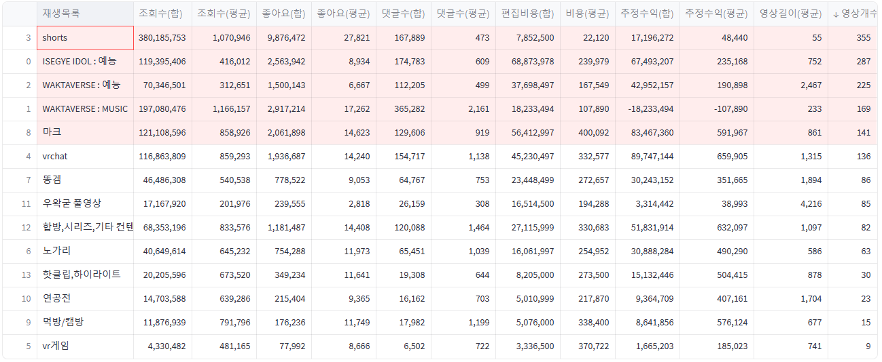Click the value 27,821 likes average
This screenshot has height=362, width=882.
pyautogui.click(x=343, y=38)
